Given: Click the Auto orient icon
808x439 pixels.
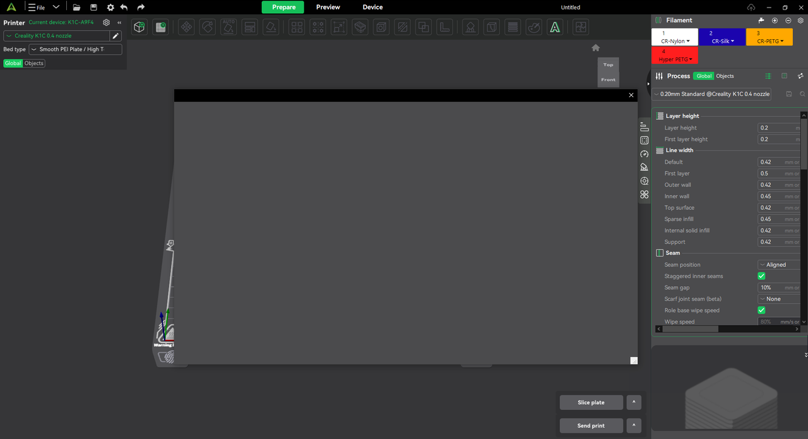Looking at the screenshot, I should click(229, 27).
